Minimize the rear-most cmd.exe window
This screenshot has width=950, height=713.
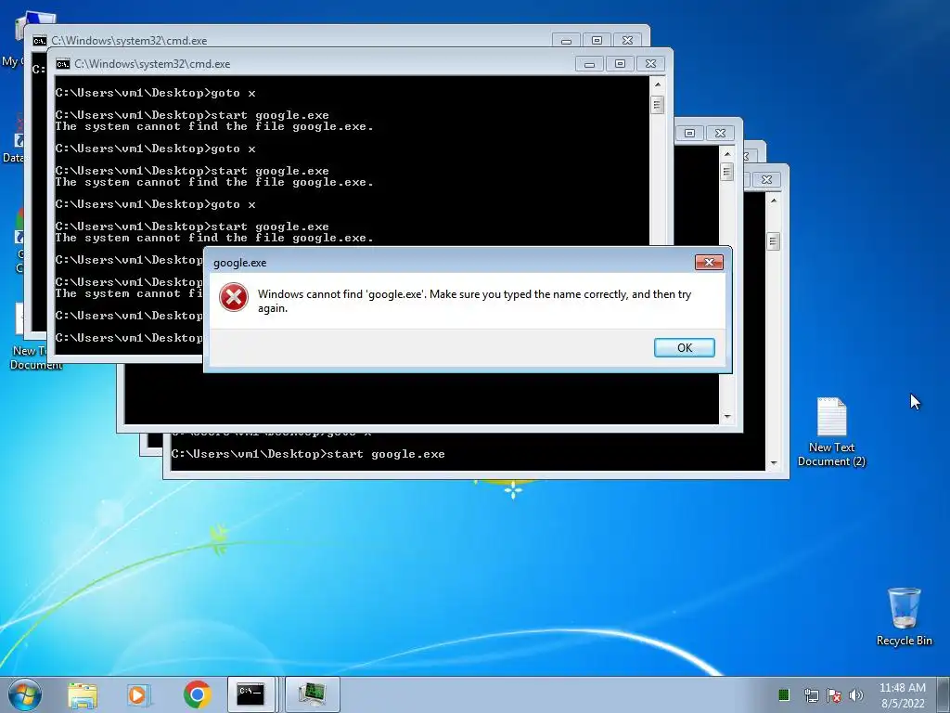tap(566, 41)
